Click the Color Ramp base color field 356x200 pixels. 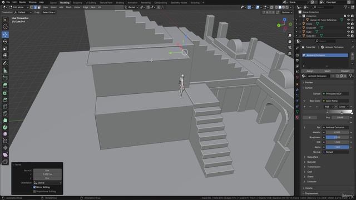335,101
